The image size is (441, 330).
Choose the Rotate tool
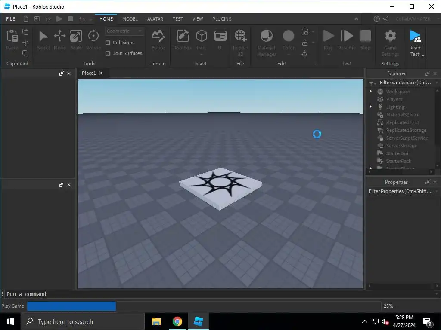(93, 36)
